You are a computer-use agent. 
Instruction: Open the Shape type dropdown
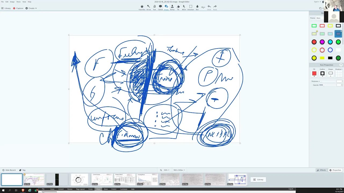coord(331,73)
